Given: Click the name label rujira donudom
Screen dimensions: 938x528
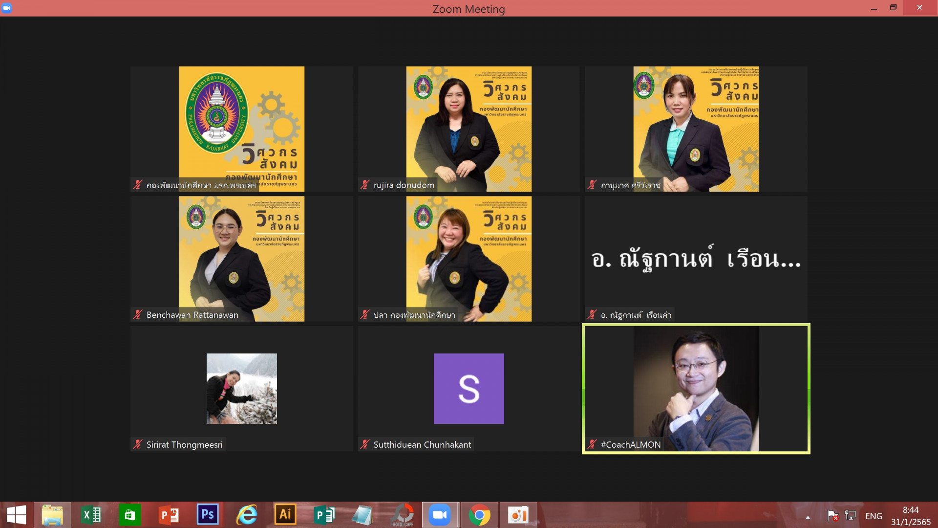Looking at the screenshot, I should coord(404,185).
